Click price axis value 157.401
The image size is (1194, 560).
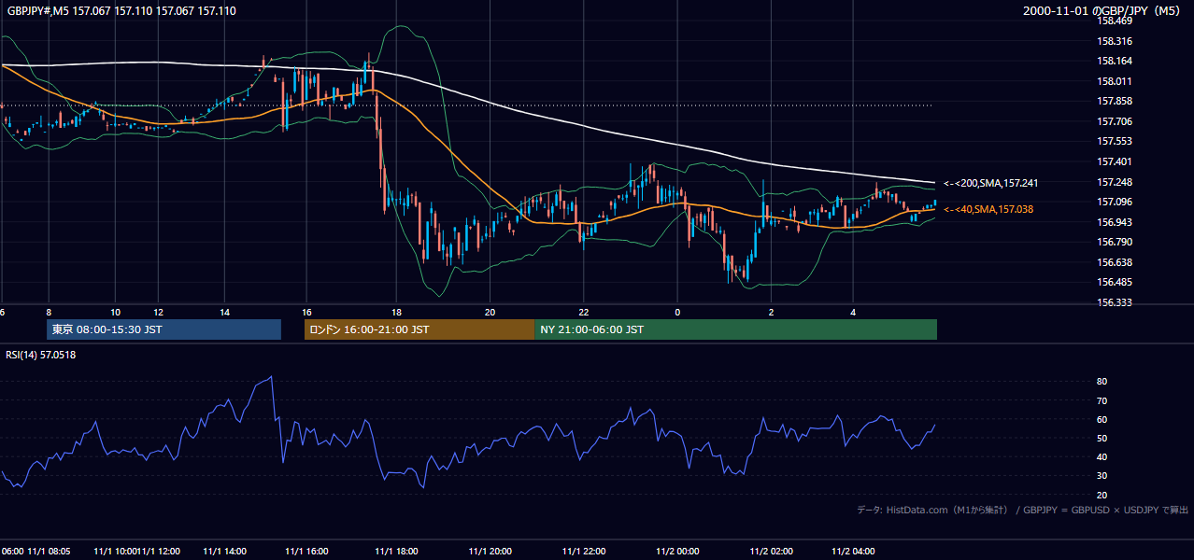[x=1115, y=161]
